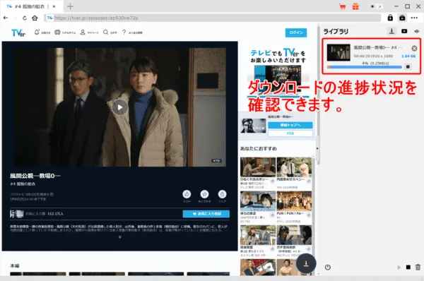
Task: Click the program top page blue button
Action: pyautogui.click(x=290, y=125)
